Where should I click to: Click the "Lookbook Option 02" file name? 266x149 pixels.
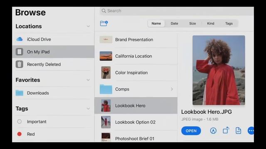pos(135,122)
